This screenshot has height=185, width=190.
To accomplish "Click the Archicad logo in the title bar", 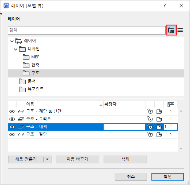I will (6, 6).
